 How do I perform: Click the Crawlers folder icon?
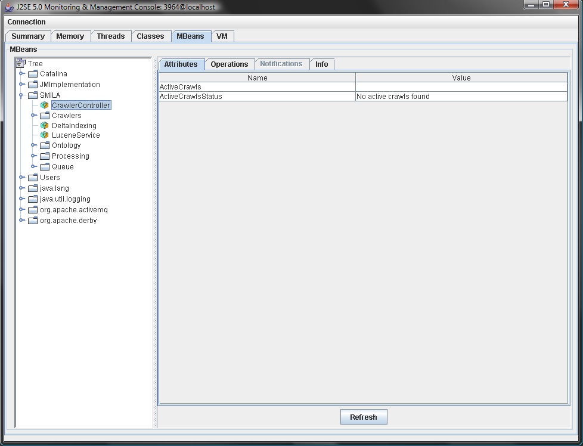(x=45, y=115)
